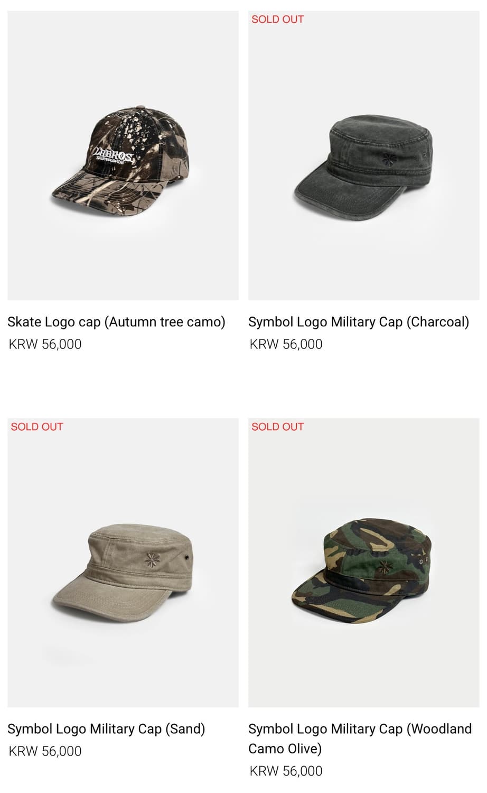487x793 pixels.
Task: Click Symbol Logo Military Cap (Sand) title
Action: (x=106, y=729)
